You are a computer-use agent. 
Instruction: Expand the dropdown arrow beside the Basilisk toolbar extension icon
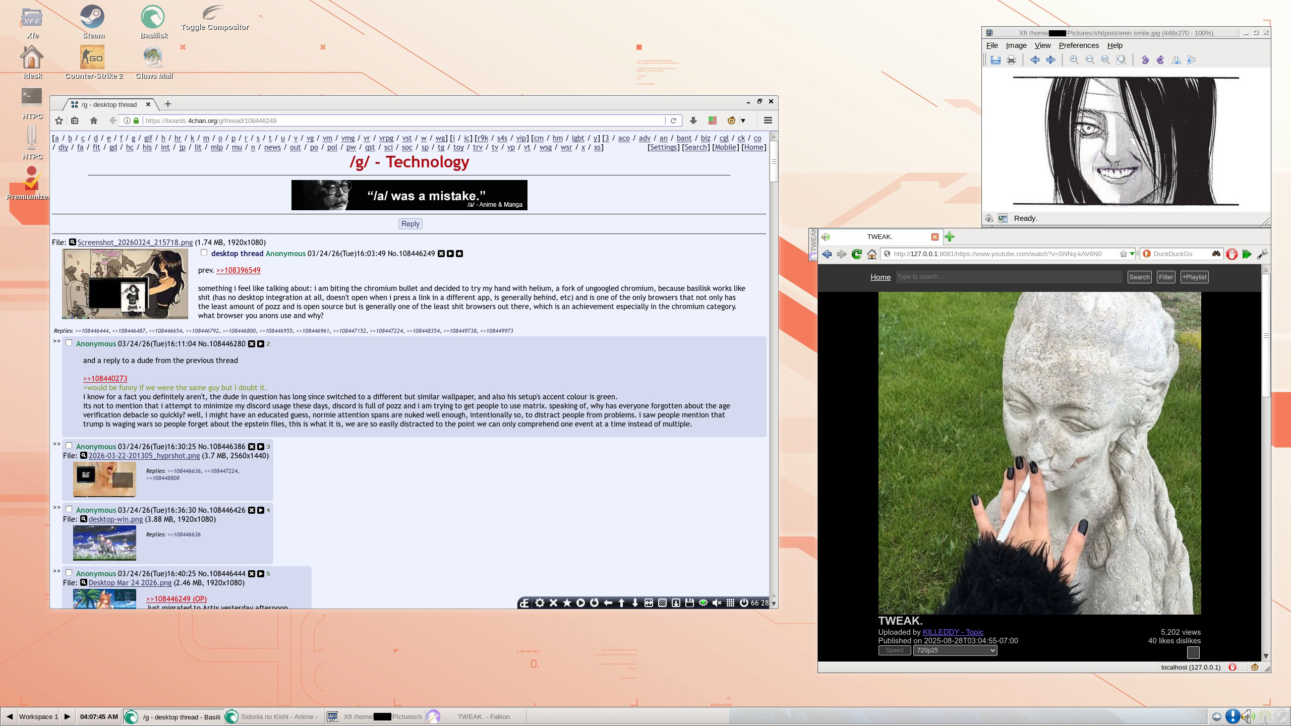coord(743,121)
